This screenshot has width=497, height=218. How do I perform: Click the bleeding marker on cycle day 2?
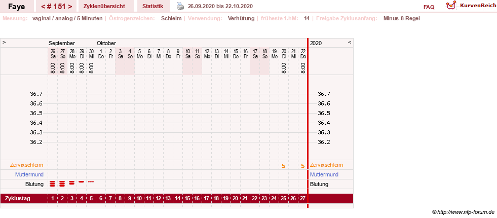[x=62, y=183]
